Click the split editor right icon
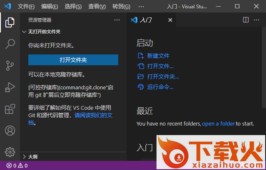Screen dimensions: 266x170 coord(246,20)
